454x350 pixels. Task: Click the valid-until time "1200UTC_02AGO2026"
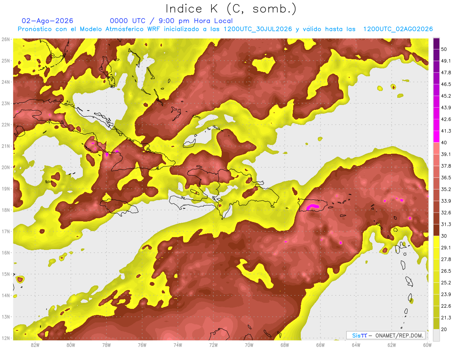tap(398, 29)
